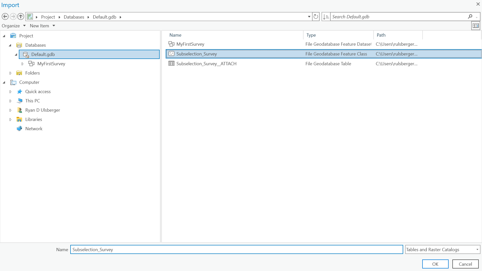Screen dimensions: 482x271
Task: Go up one folder level
Action: click(21, 17)
